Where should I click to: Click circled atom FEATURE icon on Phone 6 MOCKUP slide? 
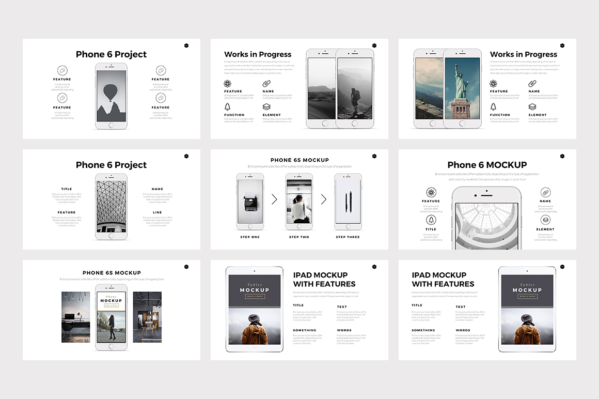[431, 192]
